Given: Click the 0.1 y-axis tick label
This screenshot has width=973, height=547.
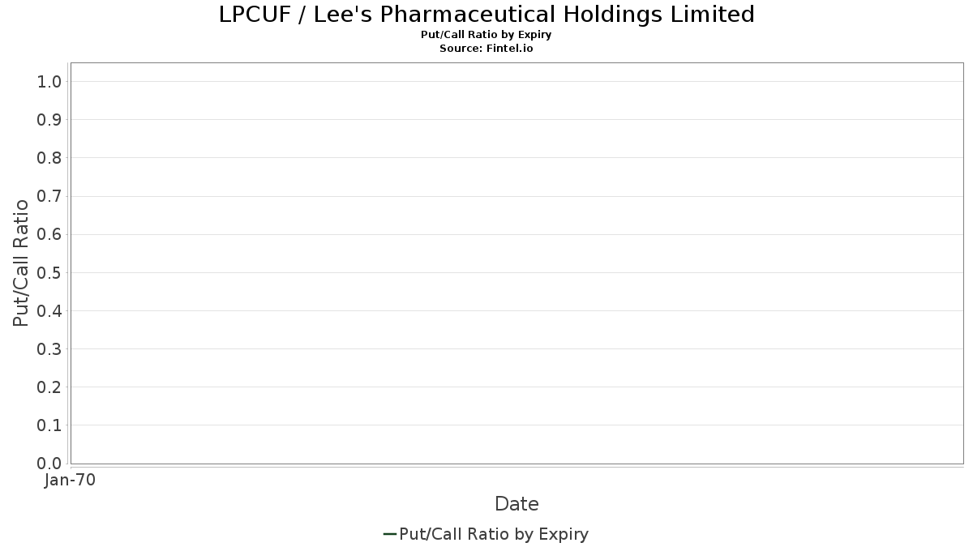Looking at the screenshot, I should (x=49, y=425).
